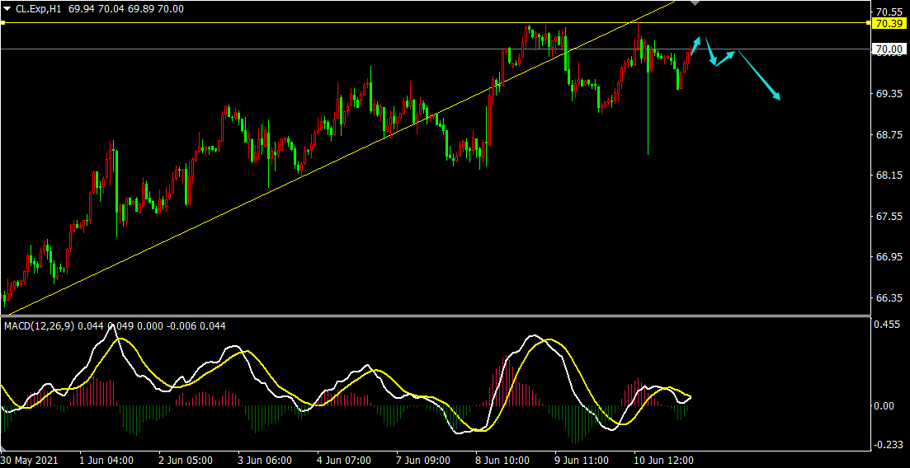The image size is (910, 468).
Task: Click the gray chart shift triangle marker
Action: coord(695,3)
